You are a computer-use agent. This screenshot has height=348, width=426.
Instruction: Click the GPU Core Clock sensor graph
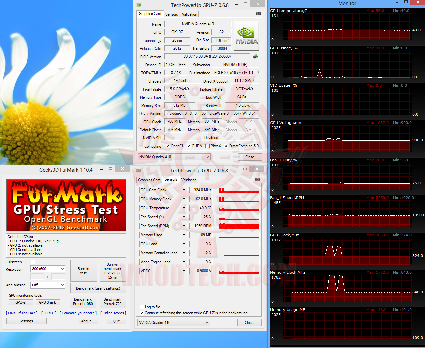(x=237, y=190)
